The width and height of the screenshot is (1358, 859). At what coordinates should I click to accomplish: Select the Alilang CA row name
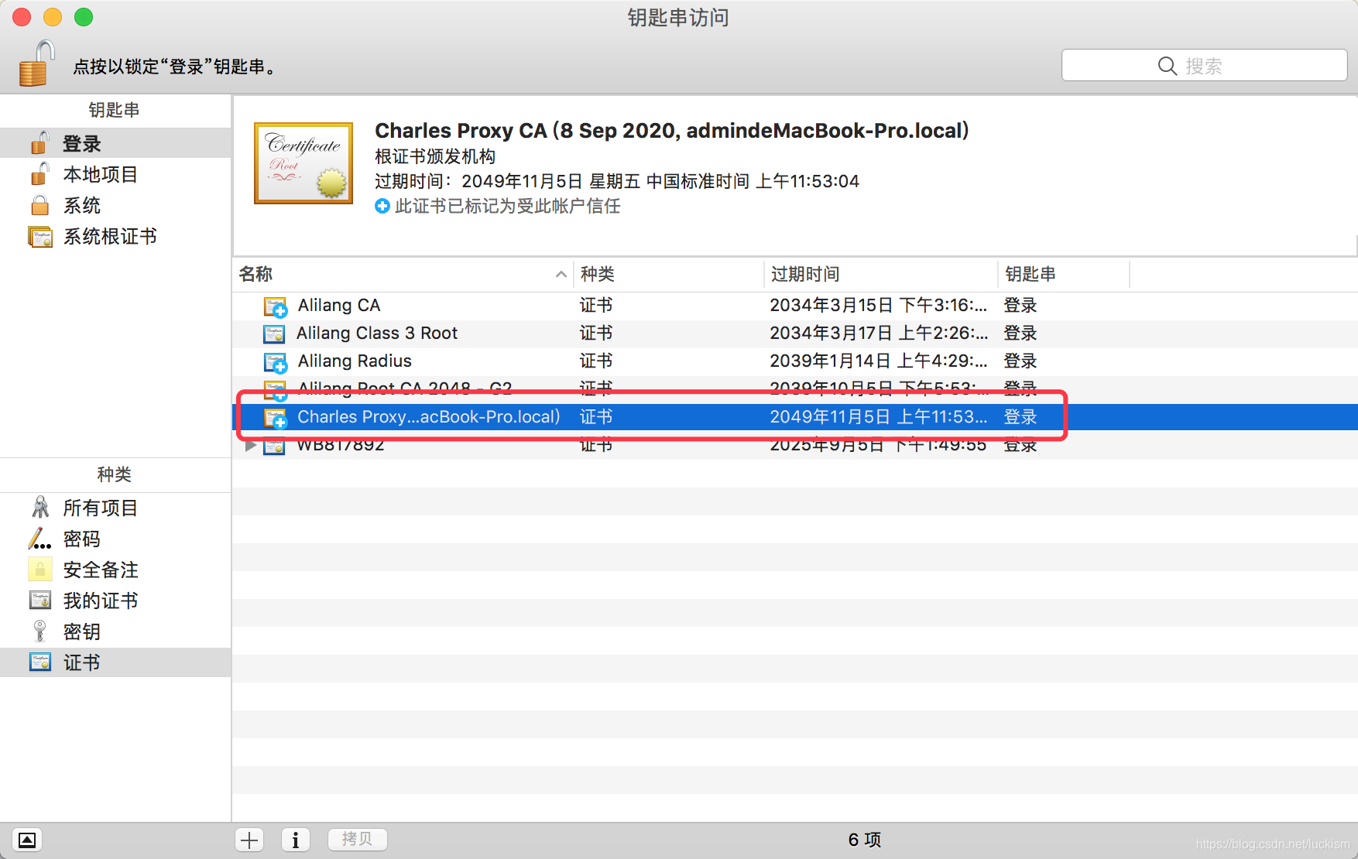339,306
